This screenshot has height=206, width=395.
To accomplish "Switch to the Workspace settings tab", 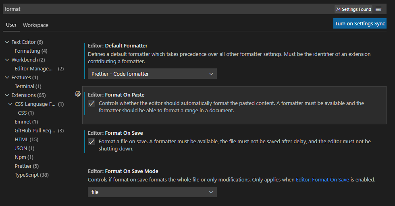I will click(x=35, y=25).
